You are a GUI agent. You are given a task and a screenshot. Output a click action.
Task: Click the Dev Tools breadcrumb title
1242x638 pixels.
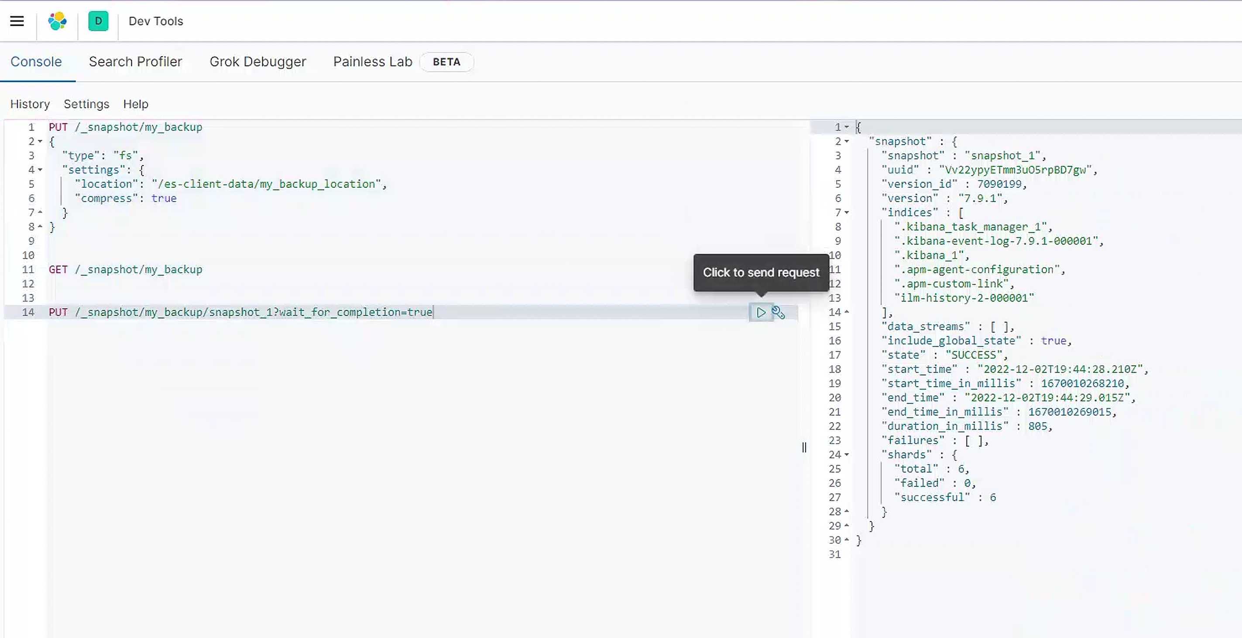(x=156, y=21)
